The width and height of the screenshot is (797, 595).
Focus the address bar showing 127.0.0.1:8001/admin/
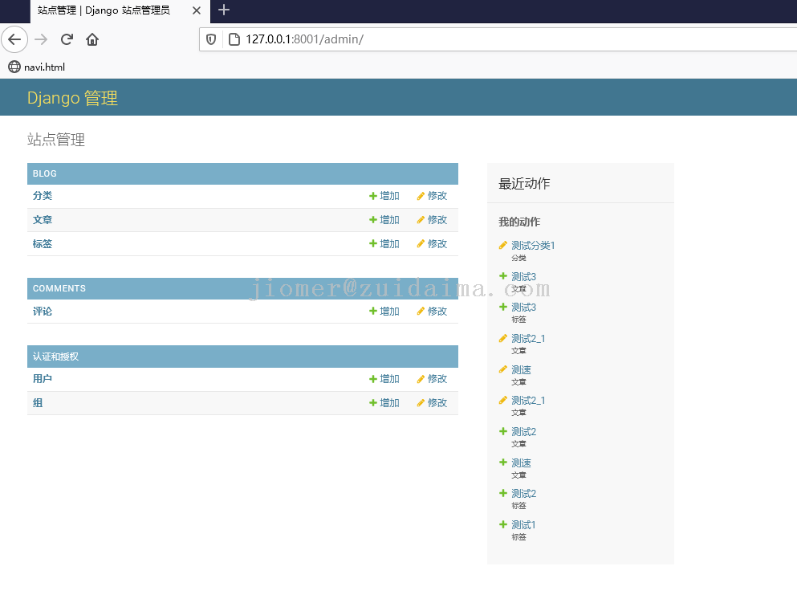(x=498, y=39)
